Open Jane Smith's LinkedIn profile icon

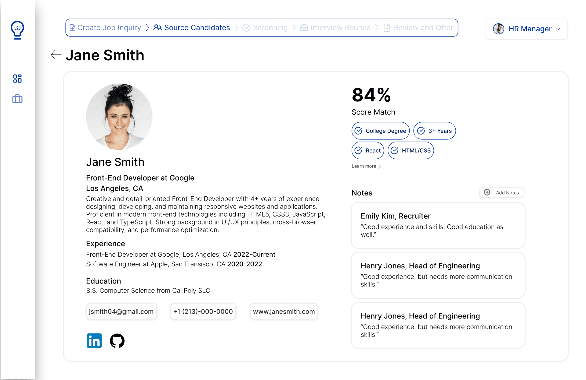click(94, 341)
